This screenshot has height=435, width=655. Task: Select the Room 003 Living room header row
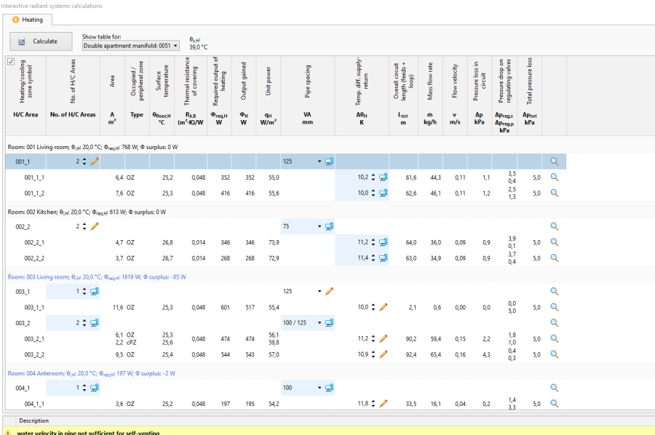click(x=97, y=277)
